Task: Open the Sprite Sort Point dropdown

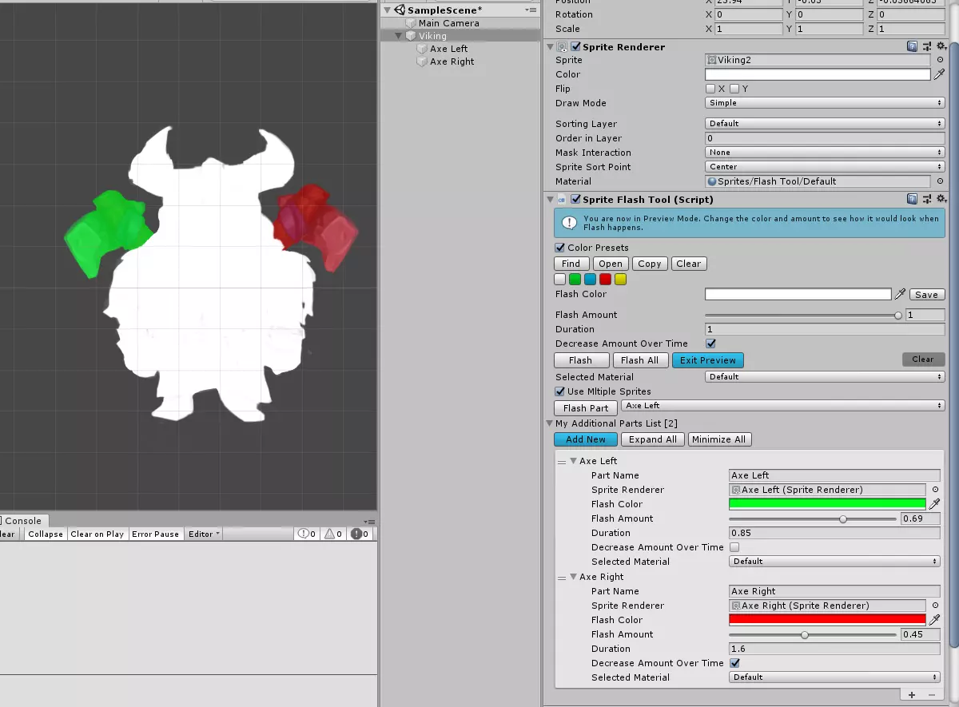Action: click(825, 167)
